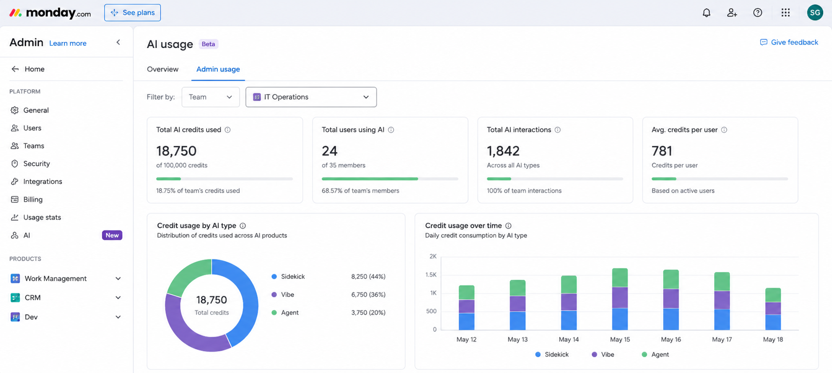Viewport: 832px width, 373px height.
Task: Expand the Dev section
Action: coord(118,317)
